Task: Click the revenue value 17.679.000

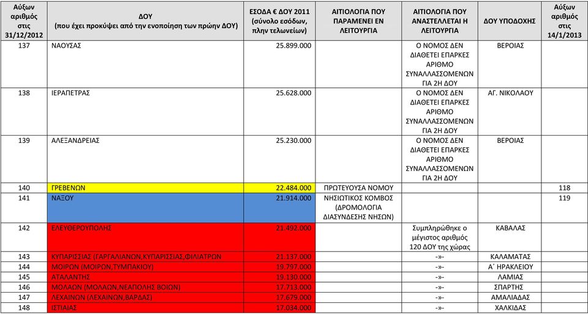Action: pos(293,297)
